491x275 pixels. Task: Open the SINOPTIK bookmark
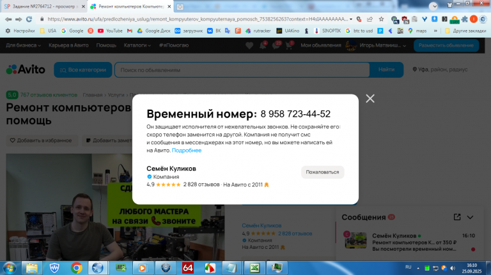click(327, 31)
